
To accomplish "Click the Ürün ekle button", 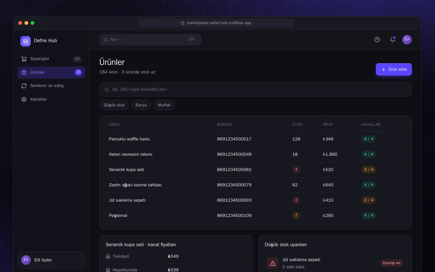I will tap(394, 69).
